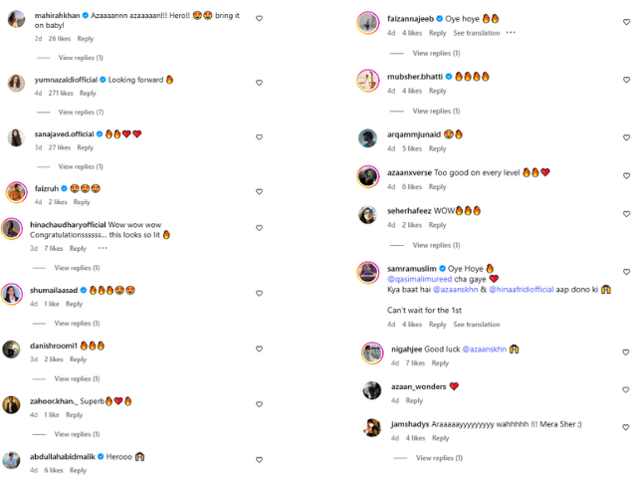637x478 pixels.
Task: Heart seherhafeez's WOW comment
Action: 625,210
